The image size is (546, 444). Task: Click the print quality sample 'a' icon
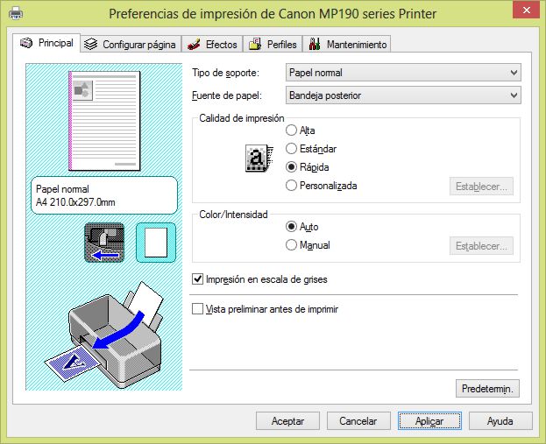259,159
